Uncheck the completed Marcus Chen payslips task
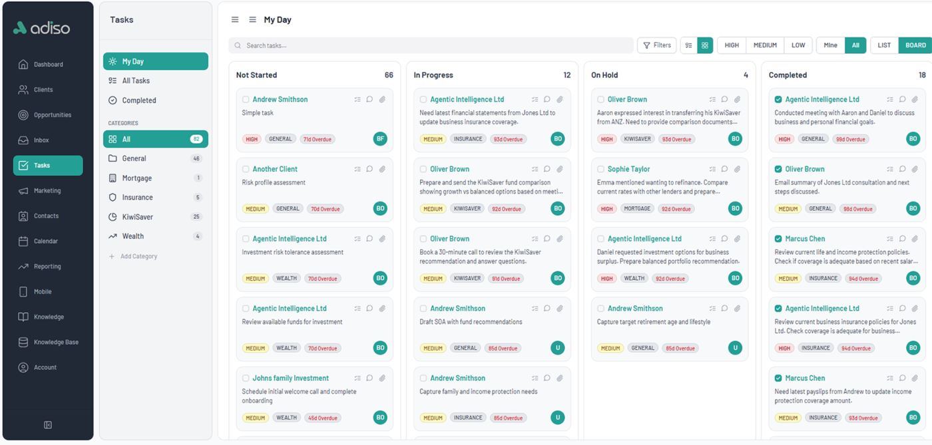The image size is (932, 445). click(x=778, y=378)
